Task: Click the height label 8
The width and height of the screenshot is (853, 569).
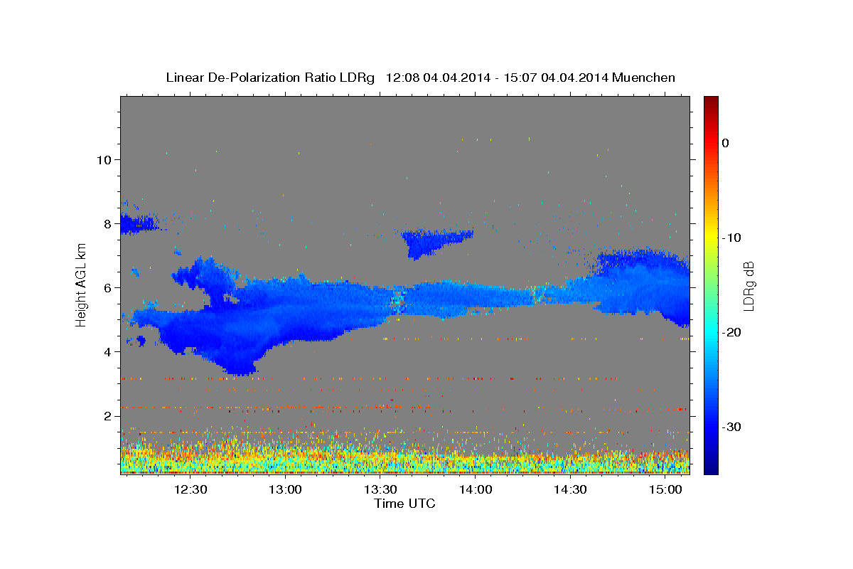Action: click(106, 223)
